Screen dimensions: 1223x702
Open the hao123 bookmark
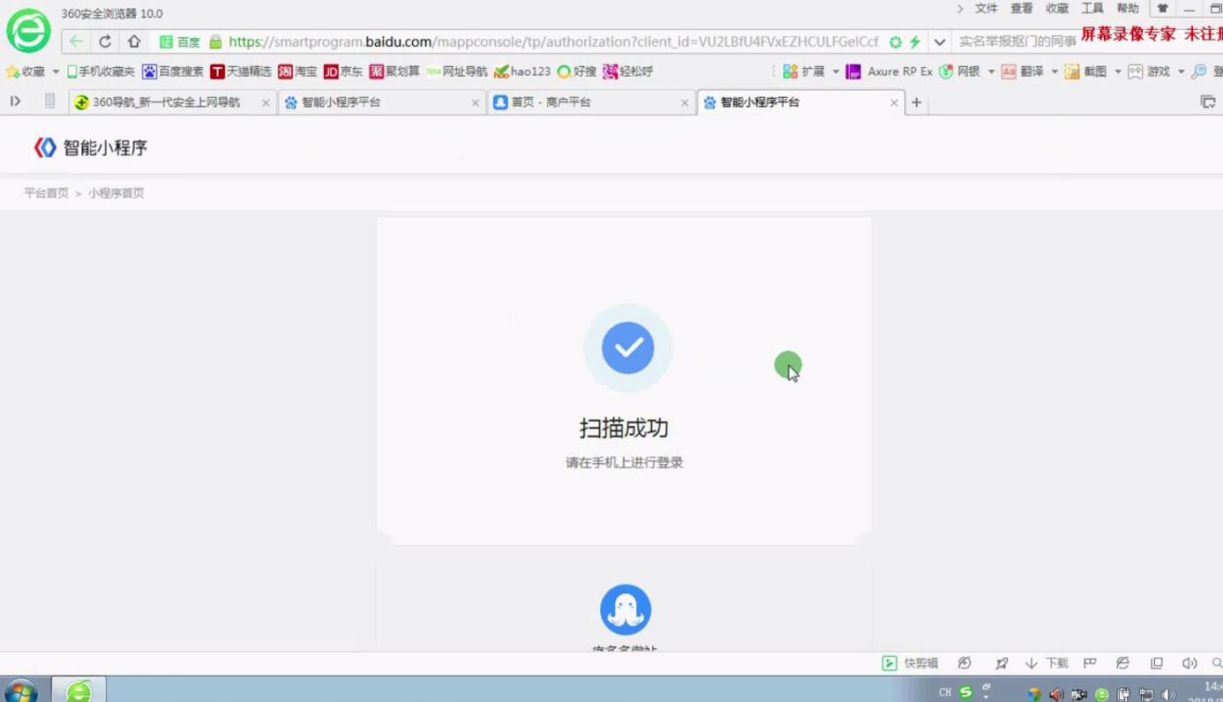[x=523, y=71]
